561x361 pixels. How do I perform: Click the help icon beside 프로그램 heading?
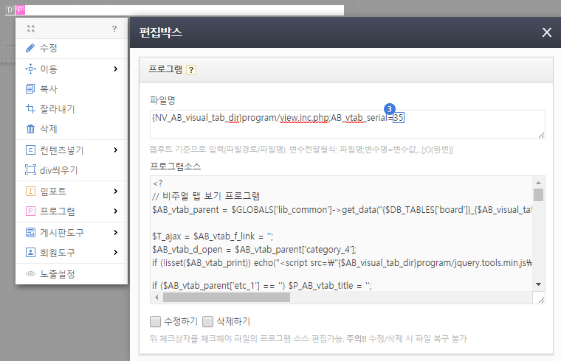[190, 70]
